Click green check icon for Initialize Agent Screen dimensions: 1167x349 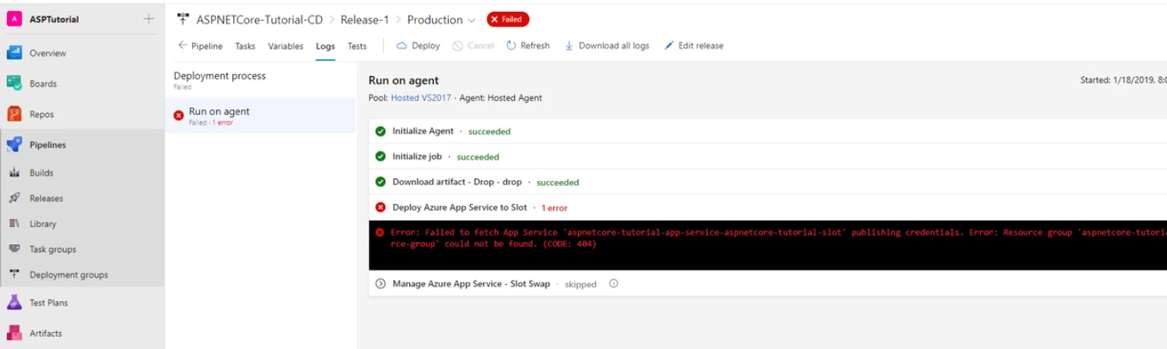(x=380, y=131)
